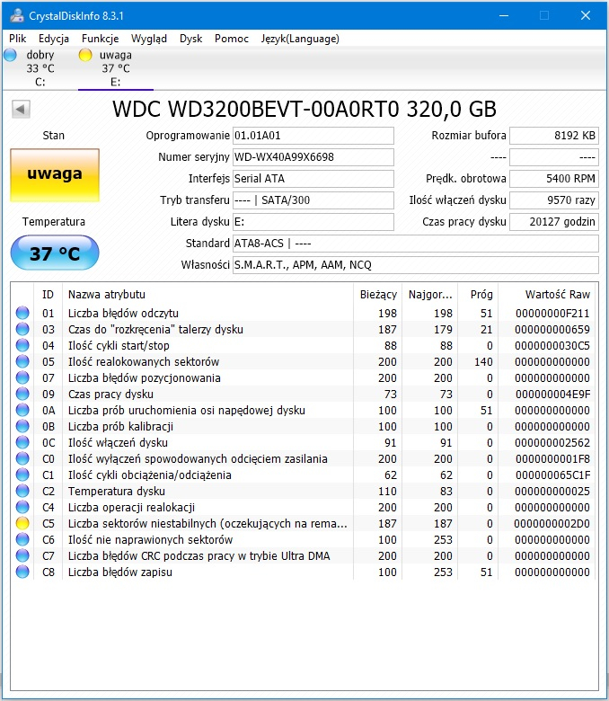Click the Oprogramowanie field 01.01A01
The height and width of the screenshot is (701, 609).
click(313, 136)
